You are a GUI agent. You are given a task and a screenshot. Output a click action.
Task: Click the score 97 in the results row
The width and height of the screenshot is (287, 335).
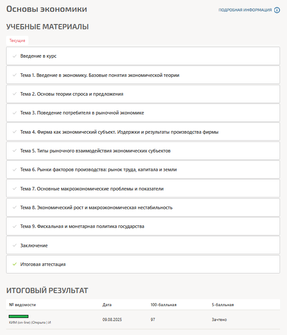pyautogui.click(x=153, y=320)
